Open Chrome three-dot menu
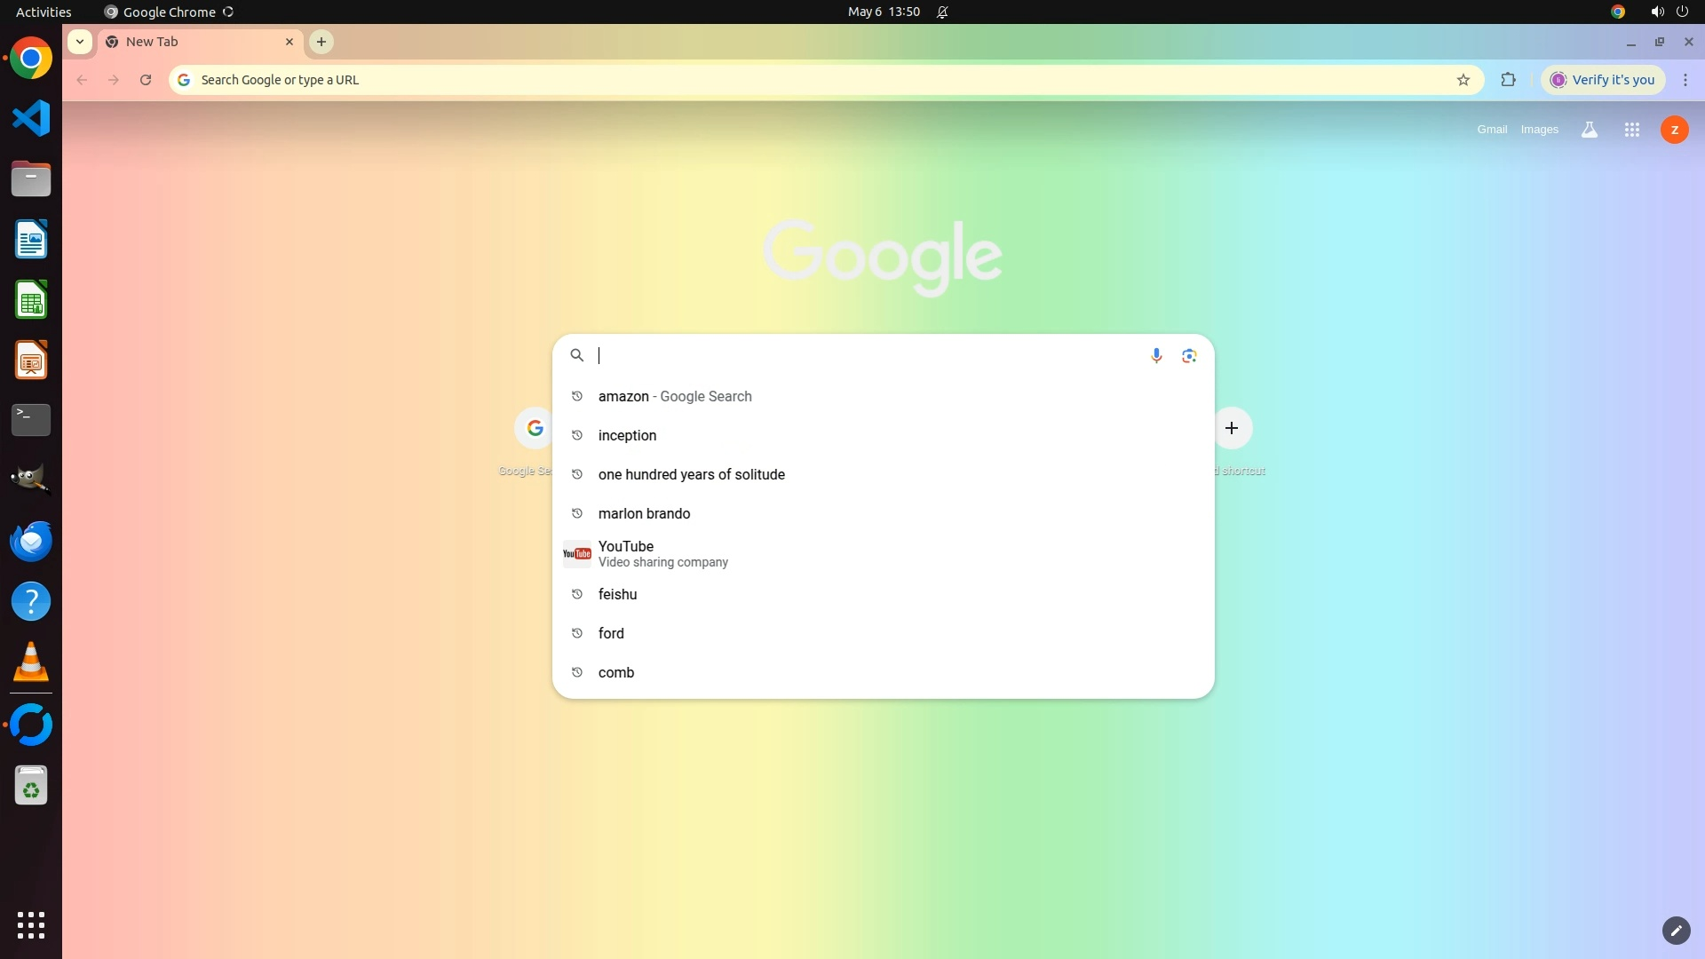Screen dimensions: 1705x959 1685,80
